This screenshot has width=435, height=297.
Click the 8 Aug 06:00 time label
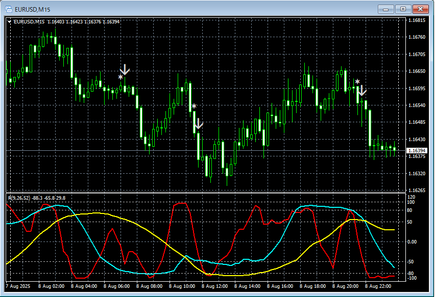click(x=117, y=286)
